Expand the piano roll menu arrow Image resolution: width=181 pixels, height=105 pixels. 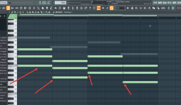click(x=10, y=12)
